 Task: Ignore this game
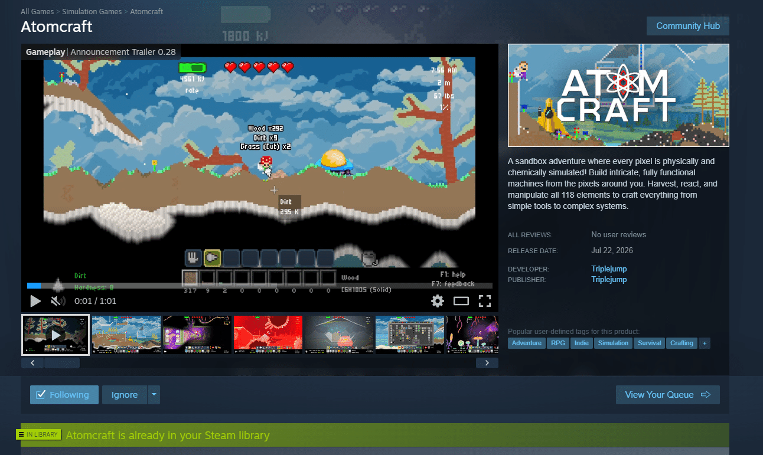point(125,395)
